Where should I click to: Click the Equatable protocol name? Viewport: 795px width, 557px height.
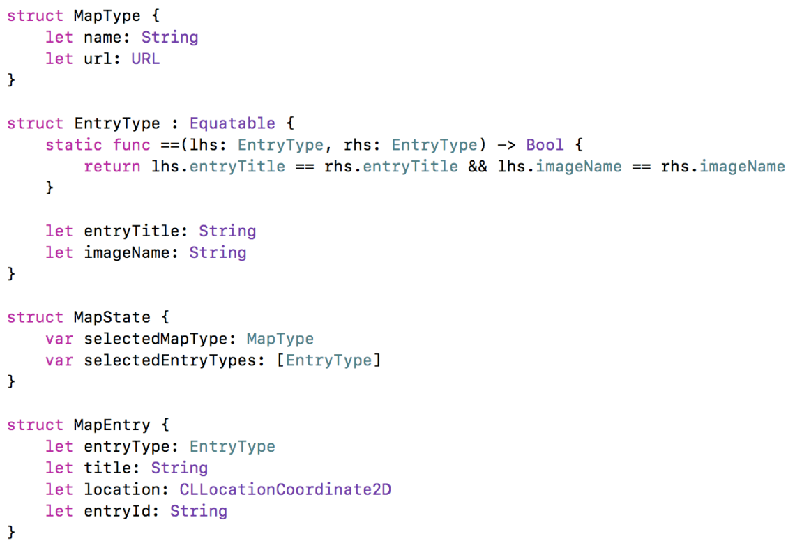[x=232, y=123]
